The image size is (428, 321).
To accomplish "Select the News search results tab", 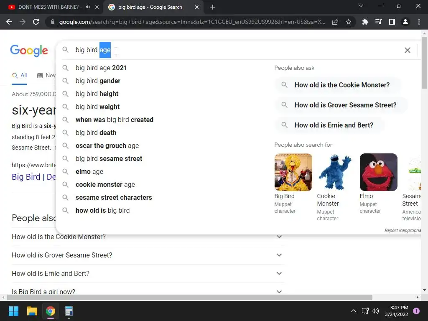I will point(46,76).
